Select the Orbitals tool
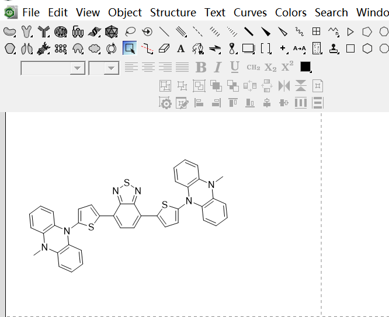Screen dimensions: 389x317 (x=232, y=48)
